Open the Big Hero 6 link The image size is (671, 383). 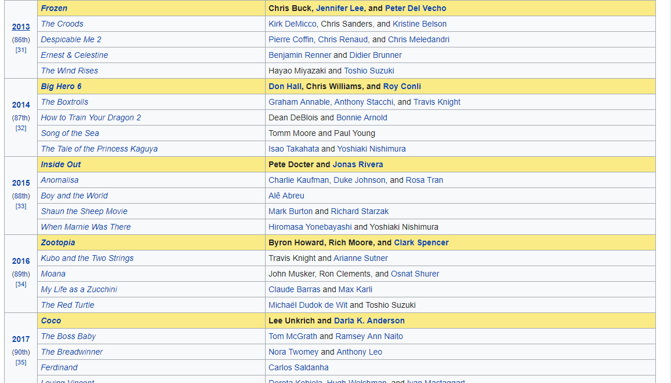(x=61, y=86)
